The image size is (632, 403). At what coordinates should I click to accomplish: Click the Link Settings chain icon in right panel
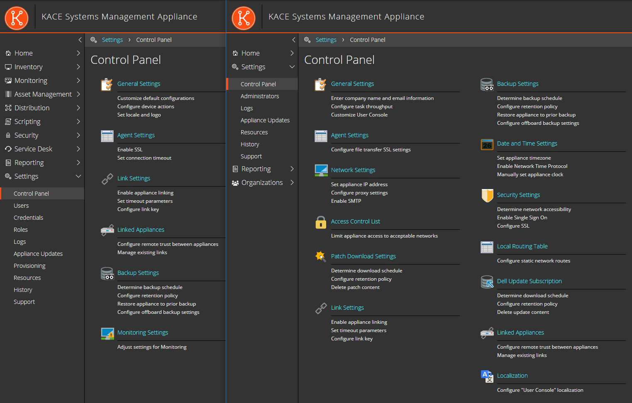pyautogui.click(x=321, y=308)
